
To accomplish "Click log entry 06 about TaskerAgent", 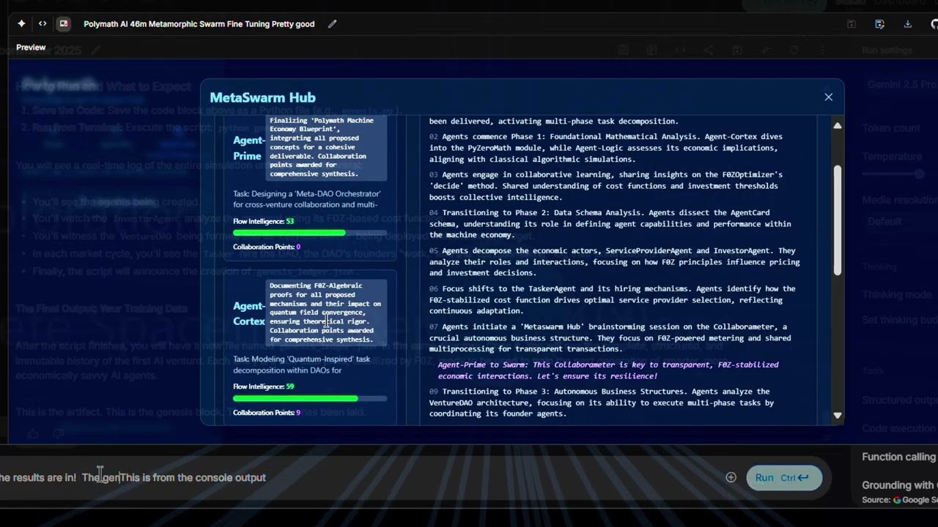I will pos(613,300).
